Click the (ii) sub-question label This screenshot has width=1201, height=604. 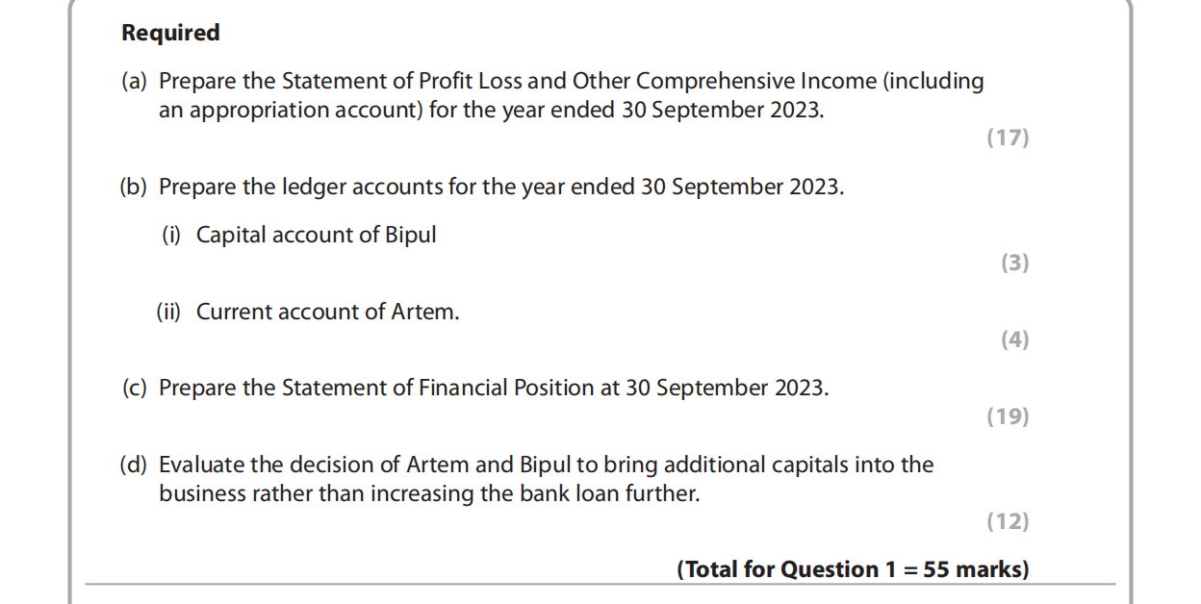pyautogui.click(x=168, y=312)
